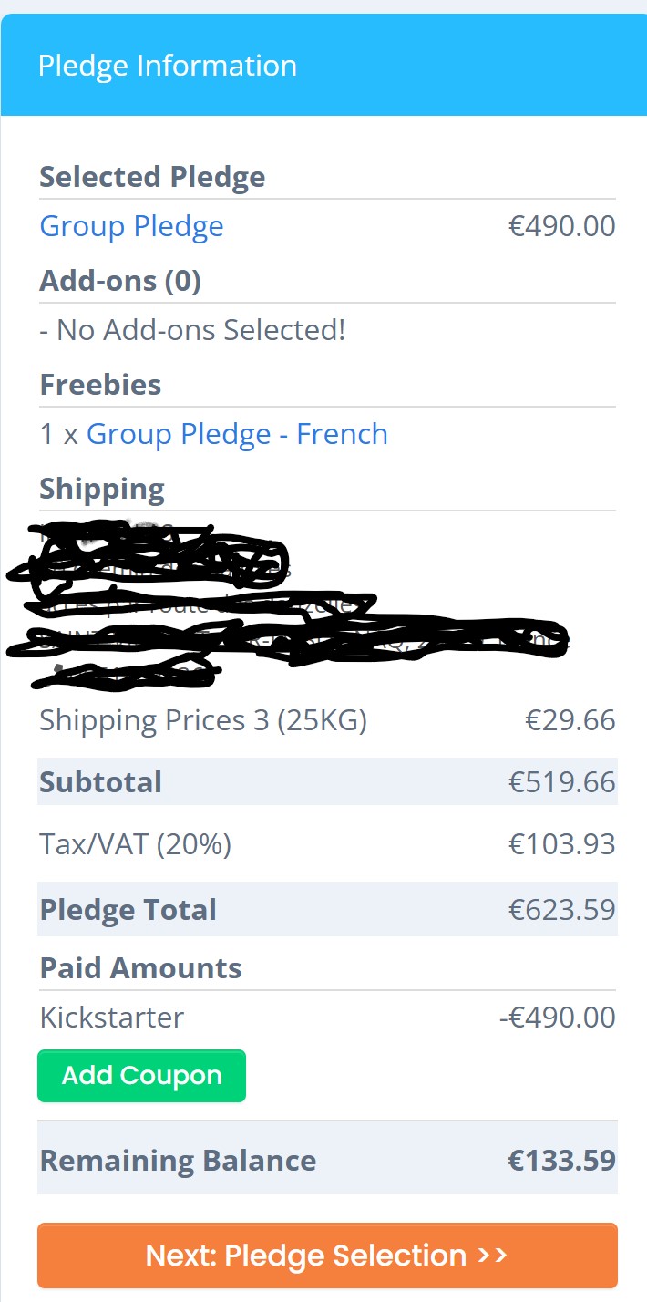The image size is (647, 1302).
Task: Open the Group Pledge - French freebie link
Action: click(x=237, y=434)
